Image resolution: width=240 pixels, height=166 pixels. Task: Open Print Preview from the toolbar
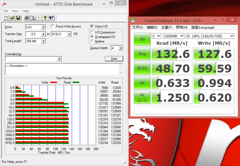point(33,18)
